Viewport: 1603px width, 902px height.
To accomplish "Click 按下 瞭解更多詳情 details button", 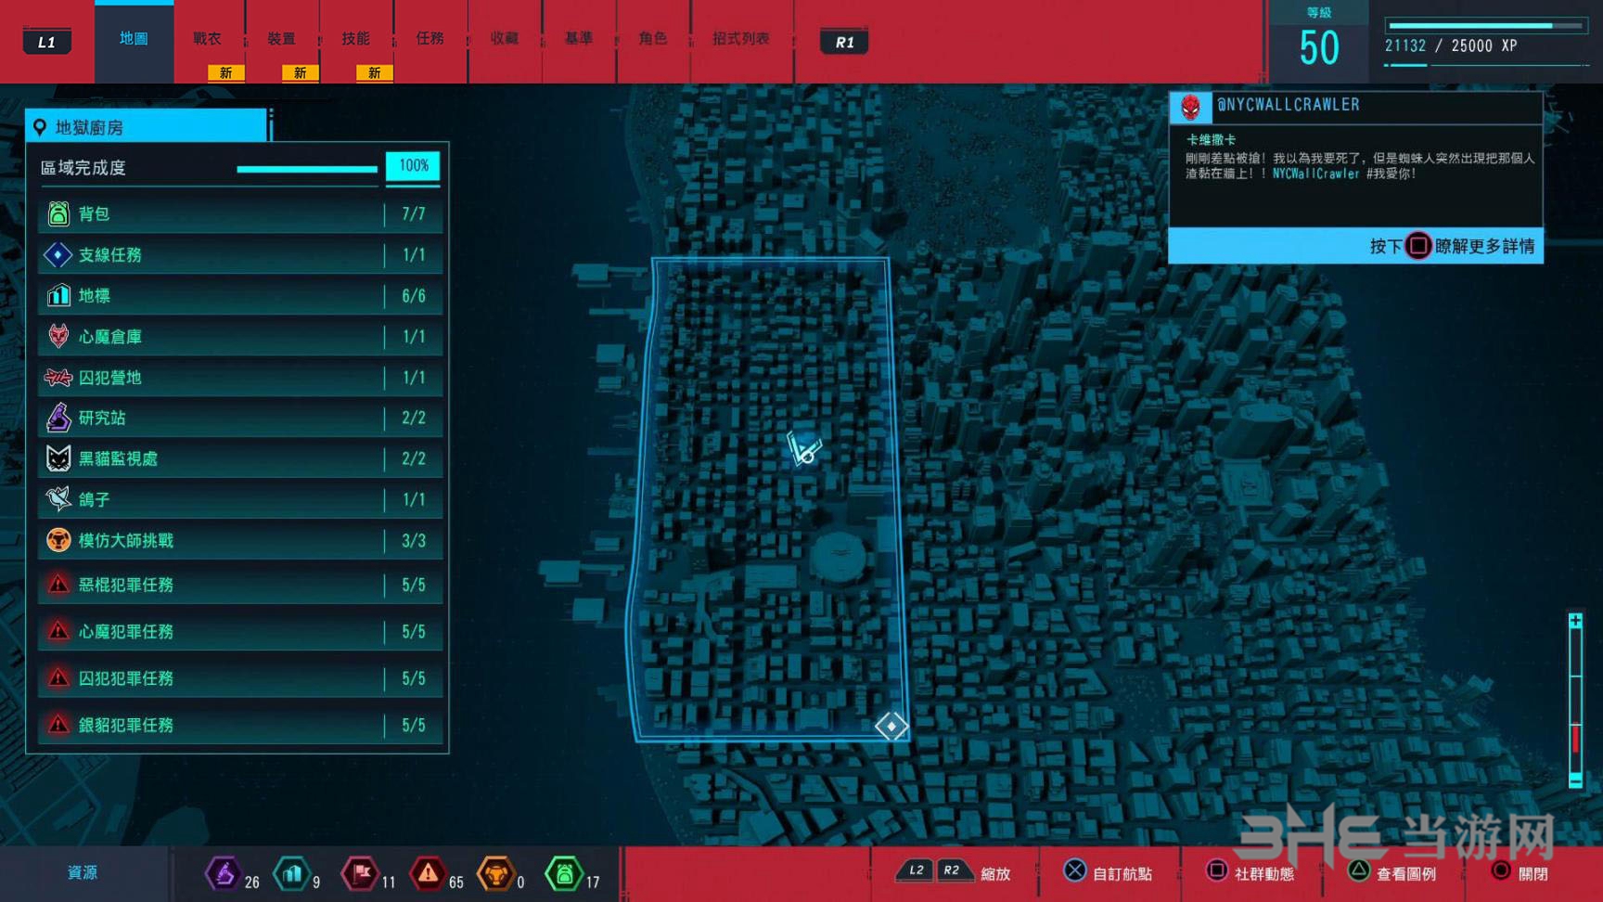I will (x=1356, y=246).
